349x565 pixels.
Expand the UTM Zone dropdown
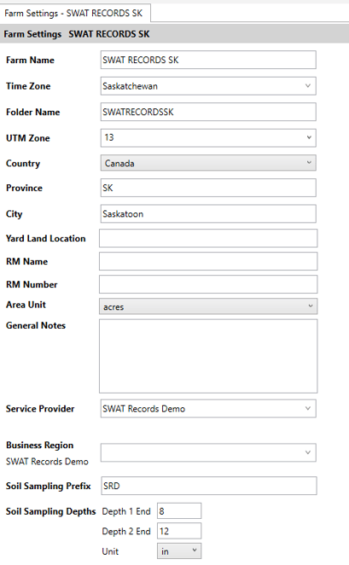click(208, 137)
